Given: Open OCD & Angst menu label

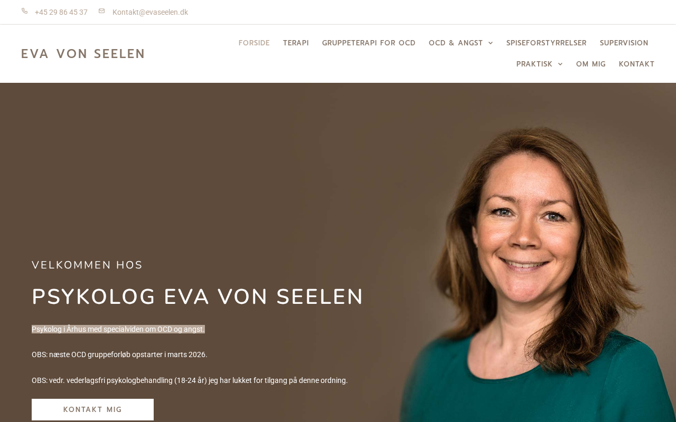Looking at the screenshot, I should click(x=456, y=43).
